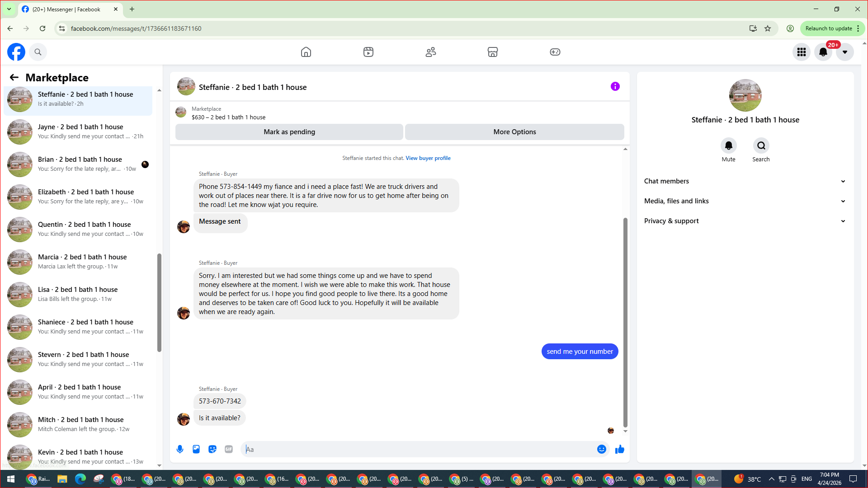Open Kevin's house conversation

78,455
